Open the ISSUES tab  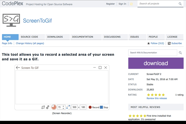(137, 37)
